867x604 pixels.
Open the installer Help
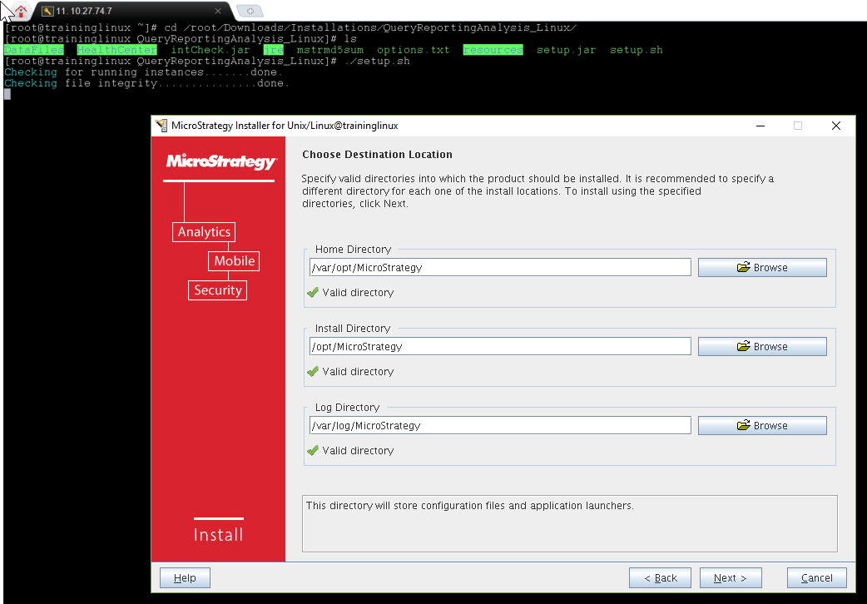coord(185,577)
